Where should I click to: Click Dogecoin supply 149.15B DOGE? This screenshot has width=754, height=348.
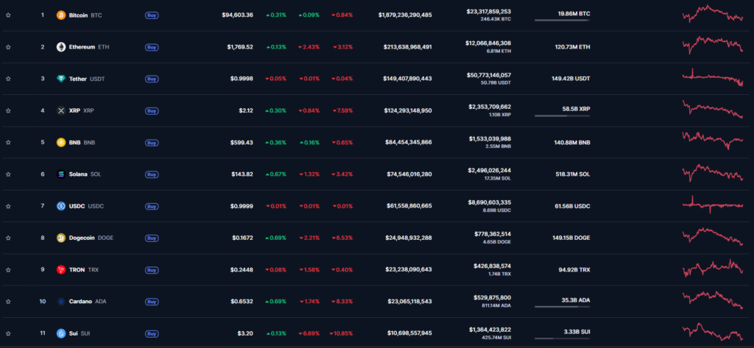click(x=571, y=238)
